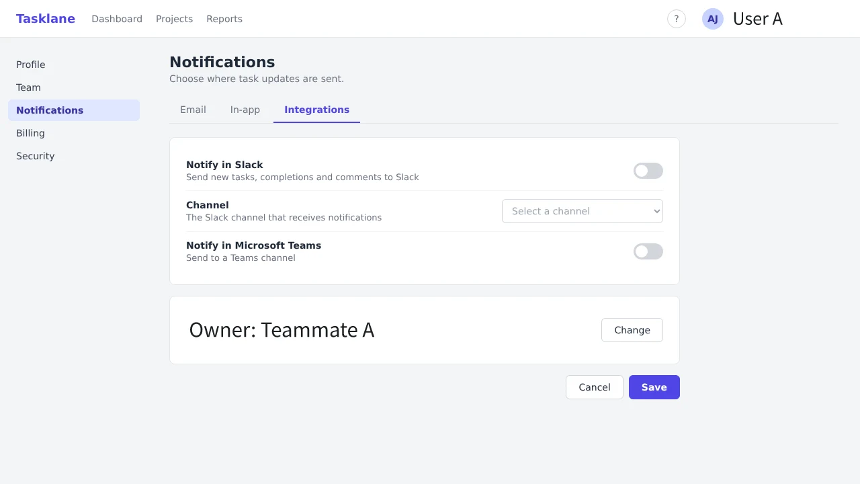Click the AJ user avatar
Viewport: 860px width, 484px height.
(x=713, y=19)
